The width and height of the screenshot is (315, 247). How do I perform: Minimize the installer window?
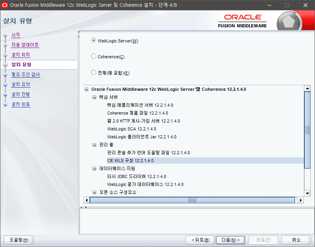269,5
